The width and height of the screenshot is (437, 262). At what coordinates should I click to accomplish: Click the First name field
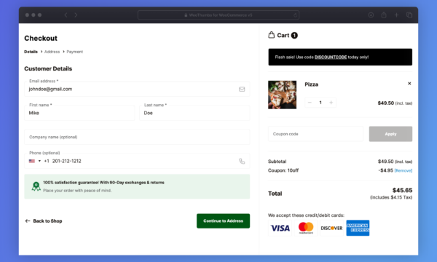pyautogui.click(x=79, y=113)
